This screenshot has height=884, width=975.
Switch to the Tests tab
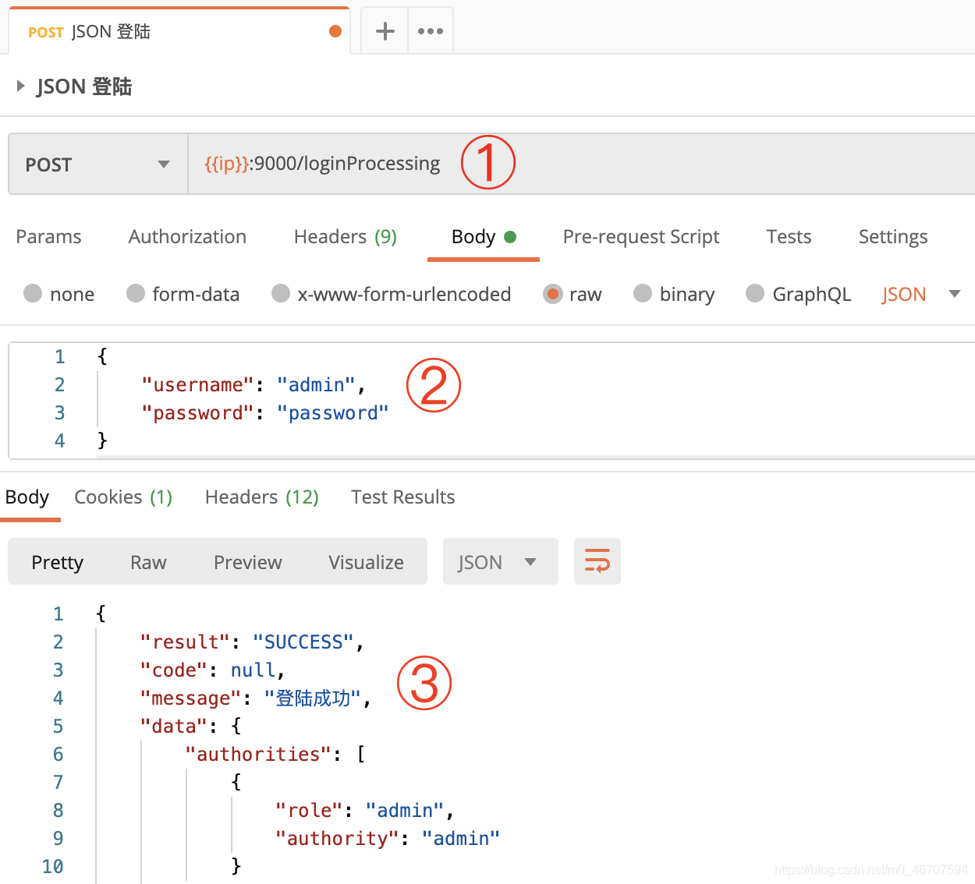(x=789, y=237)
